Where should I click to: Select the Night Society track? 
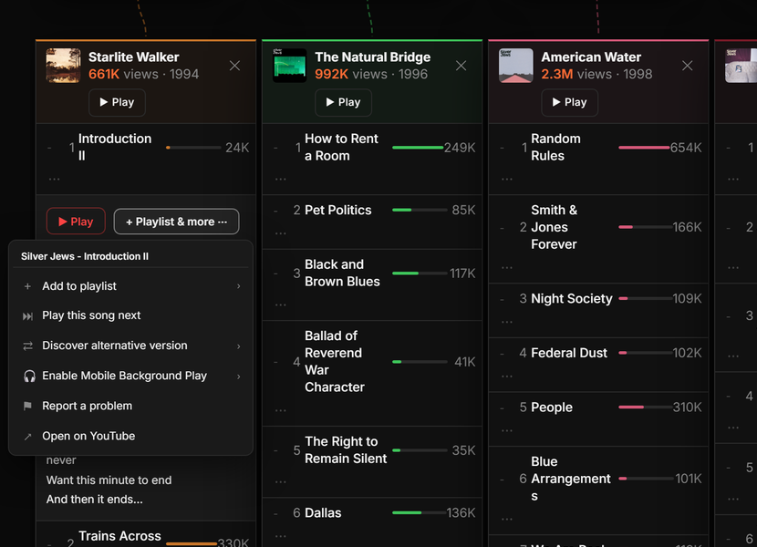tap(572, 299)
